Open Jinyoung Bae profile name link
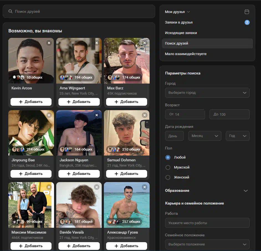Viewport: 261px width, 251px height. (x=23, y=160)
